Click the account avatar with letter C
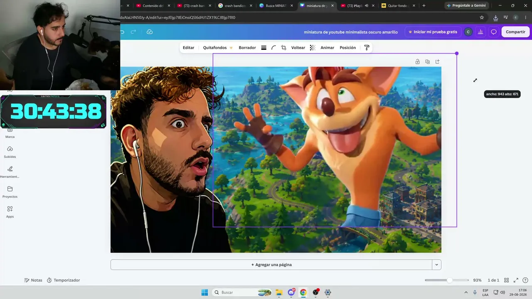 468,32
